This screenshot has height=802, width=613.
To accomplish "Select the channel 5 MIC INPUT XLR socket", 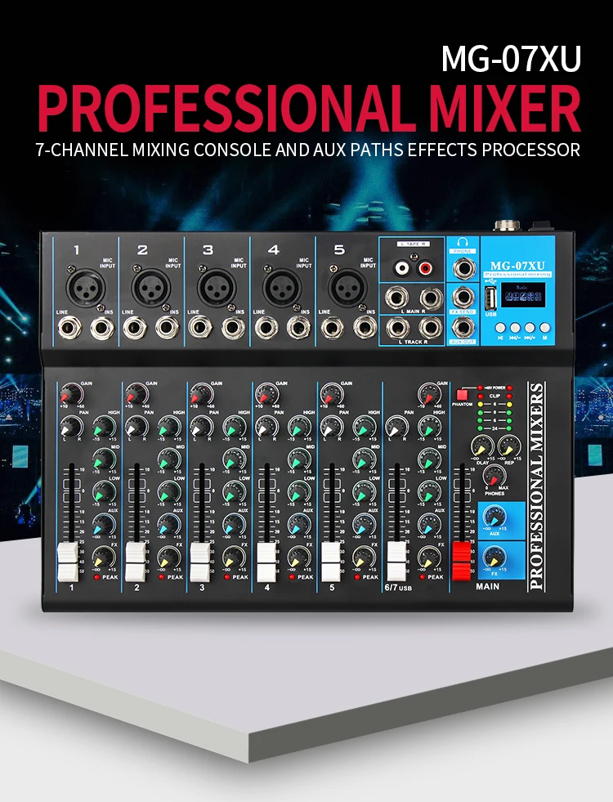I will [x=347, y=289].
